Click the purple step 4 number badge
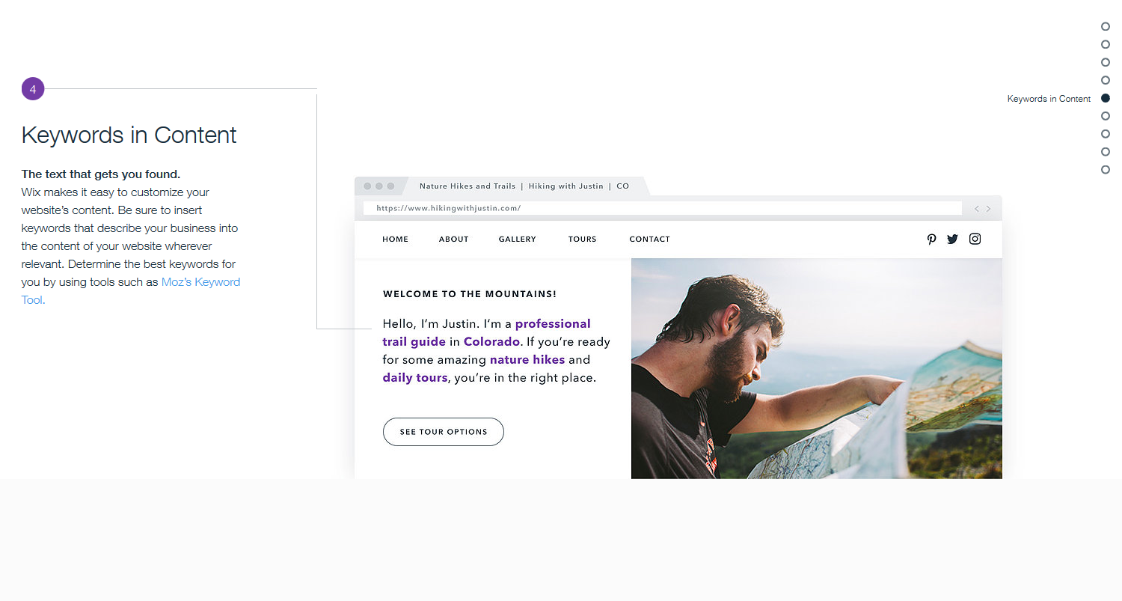Image resolution: width=1122 pixels, height=601 pixels. [33, 89]
